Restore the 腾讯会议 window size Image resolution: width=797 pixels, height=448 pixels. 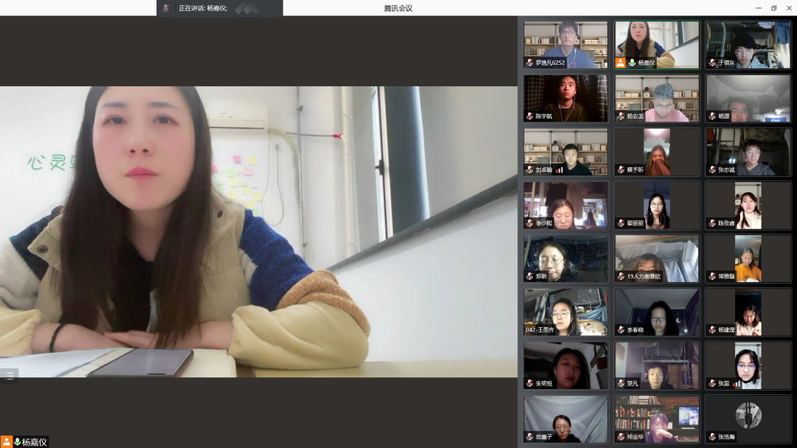[773, 8]
